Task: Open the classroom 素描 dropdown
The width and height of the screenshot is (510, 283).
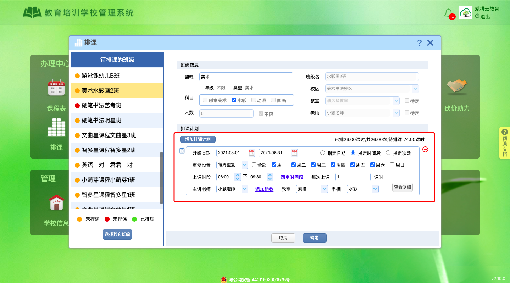Action: [312, 189]
